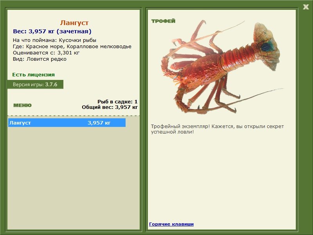Viewport: 313px width, 235px height.
Task: Open the МЕНЮ menu
Action: [22, 105]
